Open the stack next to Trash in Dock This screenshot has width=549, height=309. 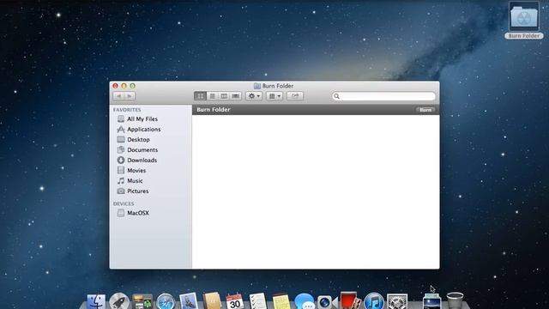pos(431,301)
